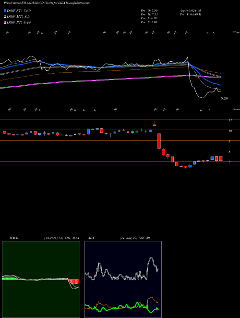Click the 'MACD:' panel label

click(x=14, y=238)
